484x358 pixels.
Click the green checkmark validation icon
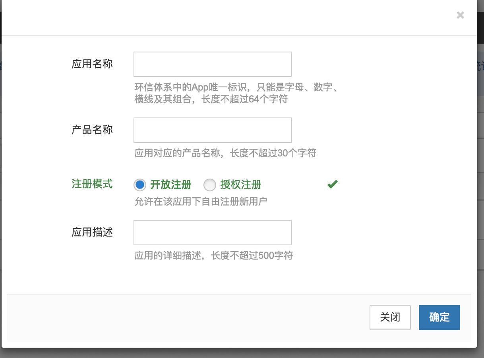click(x=332, y=184)
